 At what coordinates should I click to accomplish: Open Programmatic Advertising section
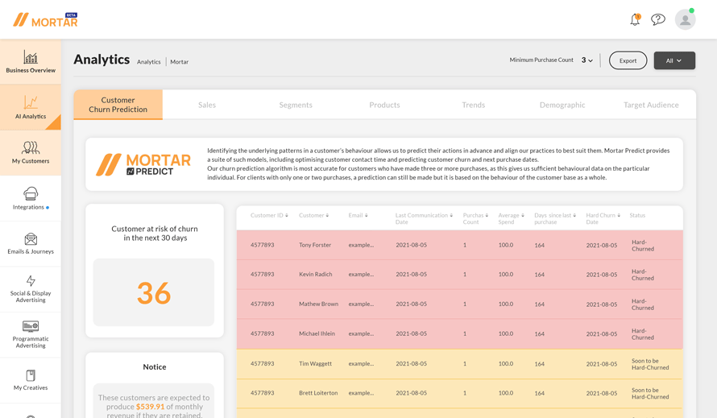pos(30,335)
